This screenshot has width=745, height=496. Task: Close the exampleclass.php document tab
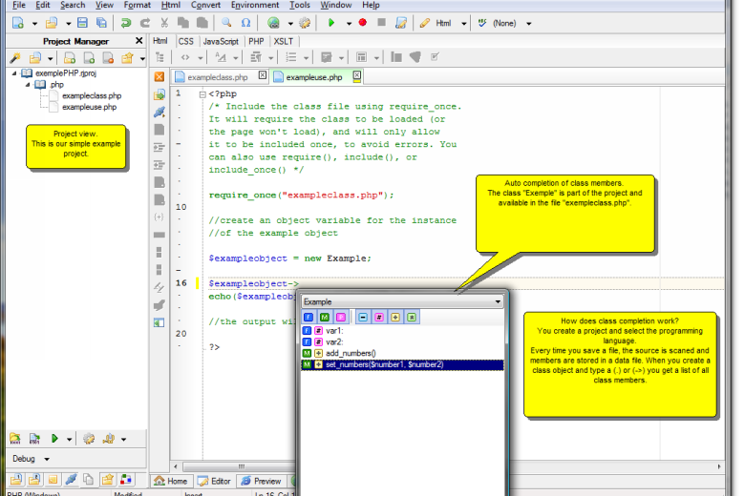point(263,75)
